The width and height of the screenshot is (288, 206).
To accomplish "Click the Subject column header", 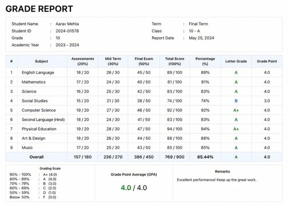I will click(42, 61).
